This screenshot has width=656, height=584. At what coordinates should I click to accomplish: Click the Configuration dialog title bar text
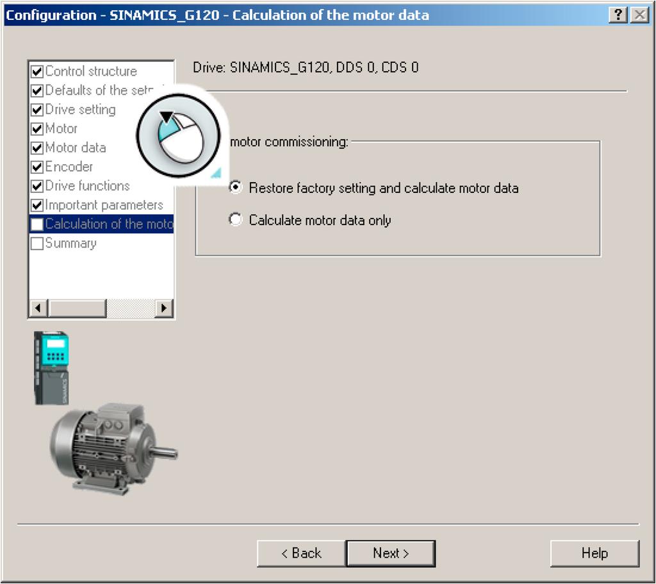(218, 15)
